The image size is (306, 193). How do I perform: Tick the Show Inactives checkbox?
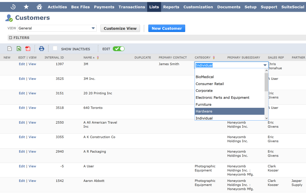(55, 48)
